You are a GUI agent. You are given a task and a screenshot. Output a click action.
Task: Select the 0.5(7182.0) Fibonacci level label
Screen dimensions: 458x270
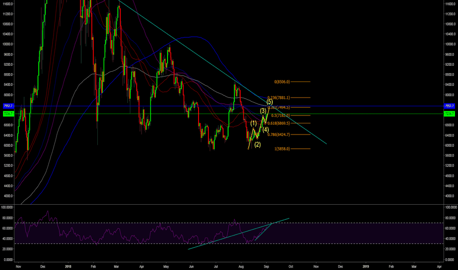tap(281, 115)
